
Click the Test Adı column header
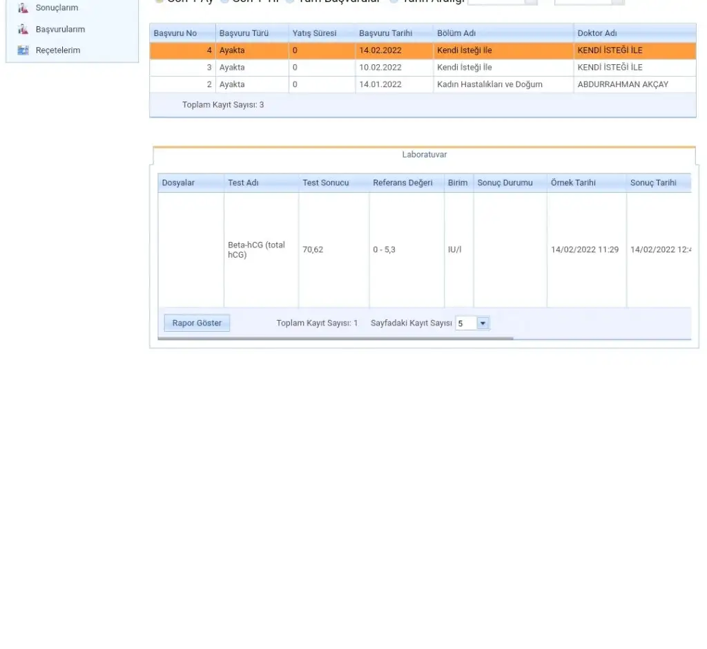(243, 183)
